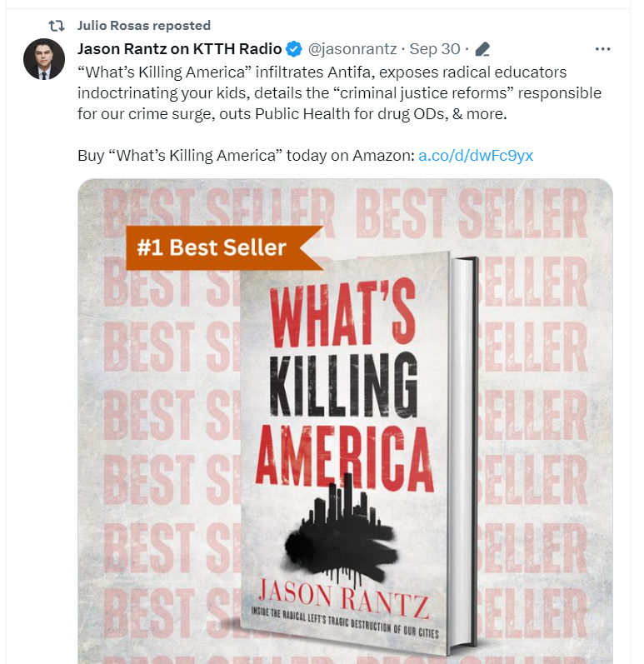
Task: Open the three-dot More menu
Action: point(603,49)
